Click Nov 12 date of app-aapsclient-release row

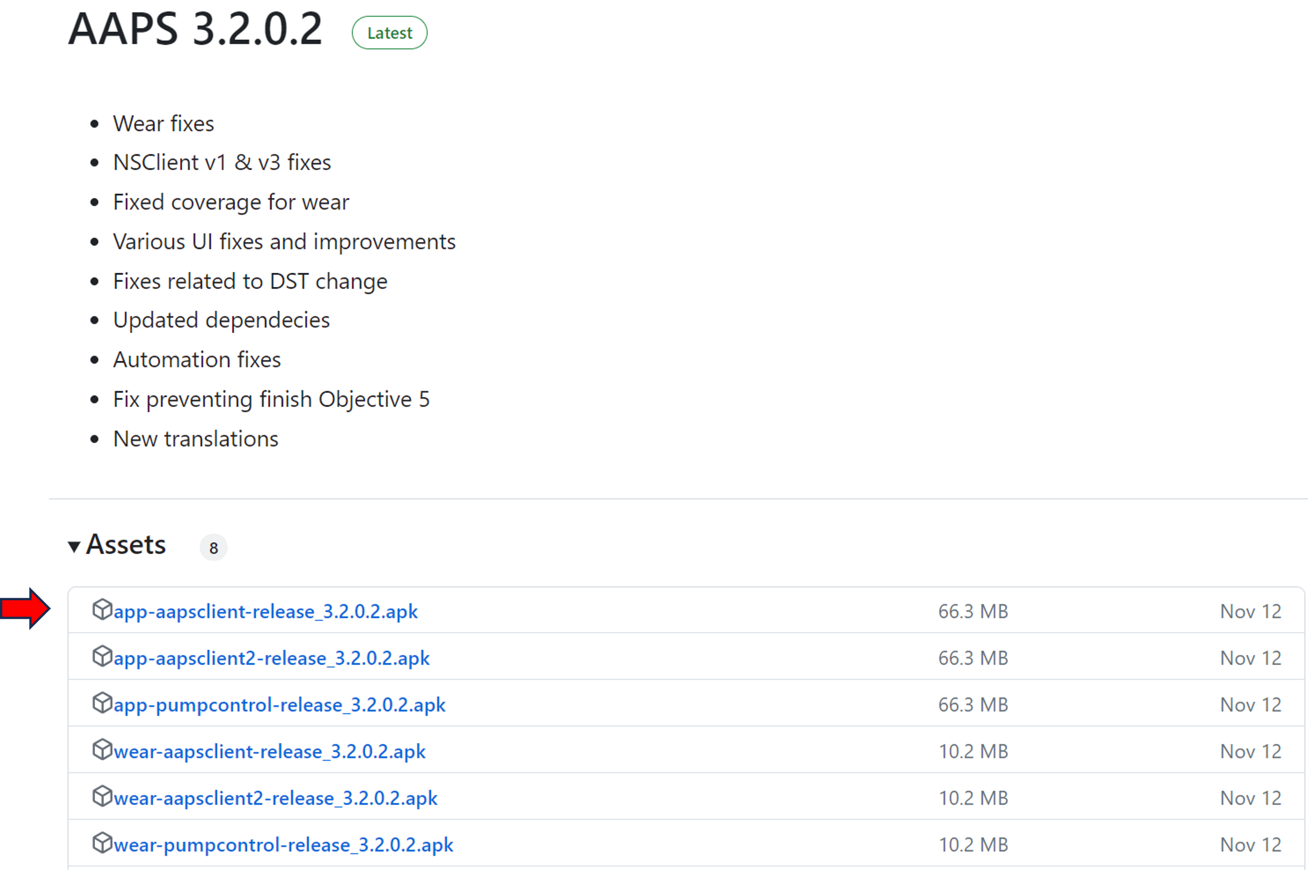tap(1251, 611)
